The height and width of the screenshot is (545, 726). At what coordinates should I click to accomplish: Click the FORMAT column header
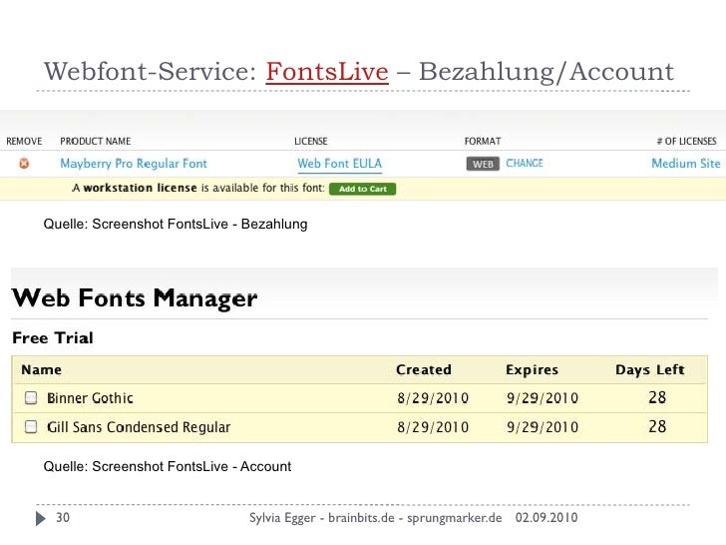click(483, 141)
